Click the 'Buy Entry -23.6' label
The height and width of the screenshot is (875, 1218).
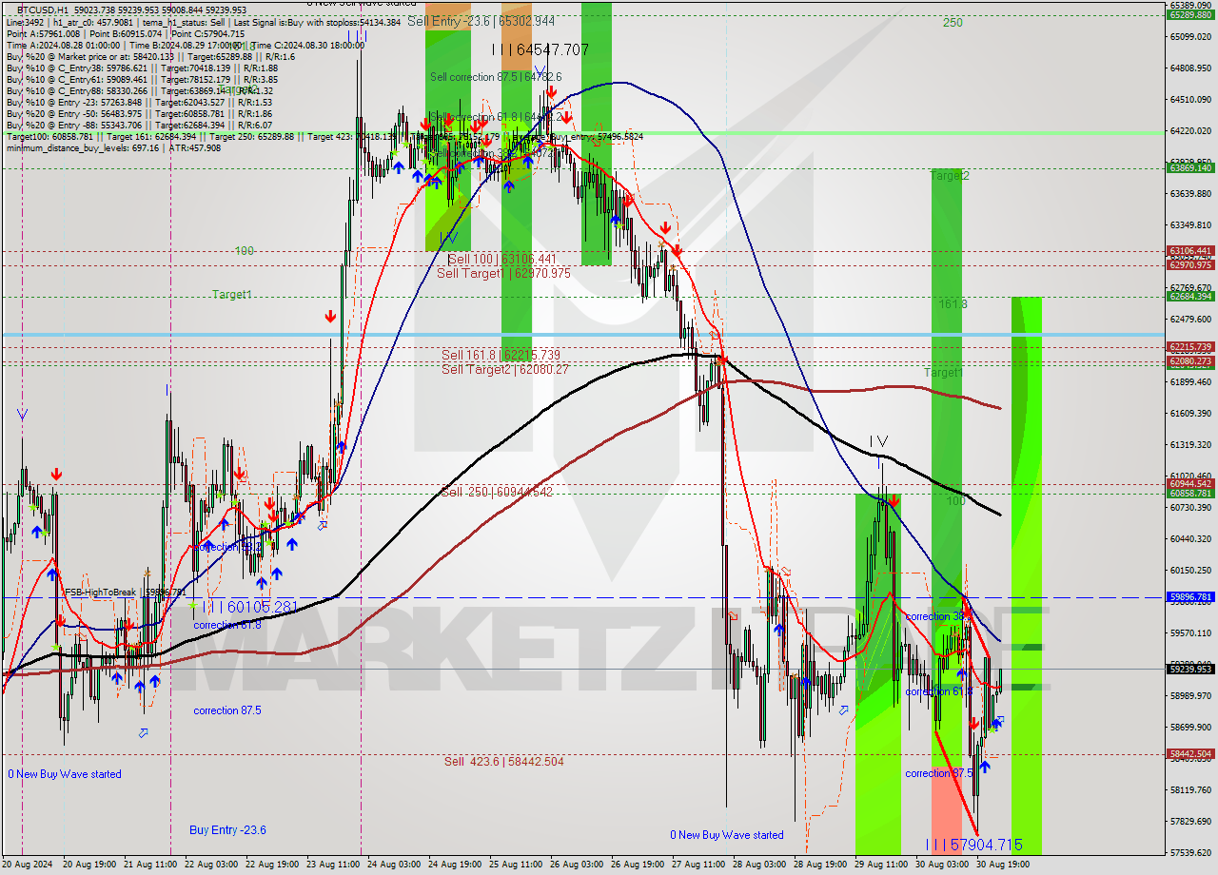click(x=227, y=830)
